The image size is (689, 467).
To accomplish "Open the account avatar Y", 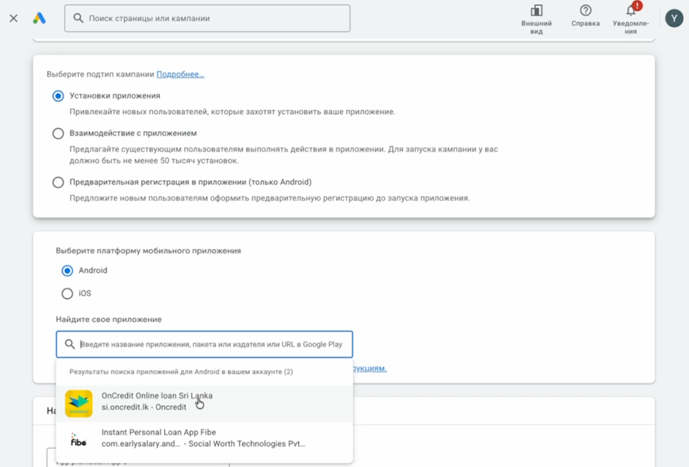I will (674, 18).
